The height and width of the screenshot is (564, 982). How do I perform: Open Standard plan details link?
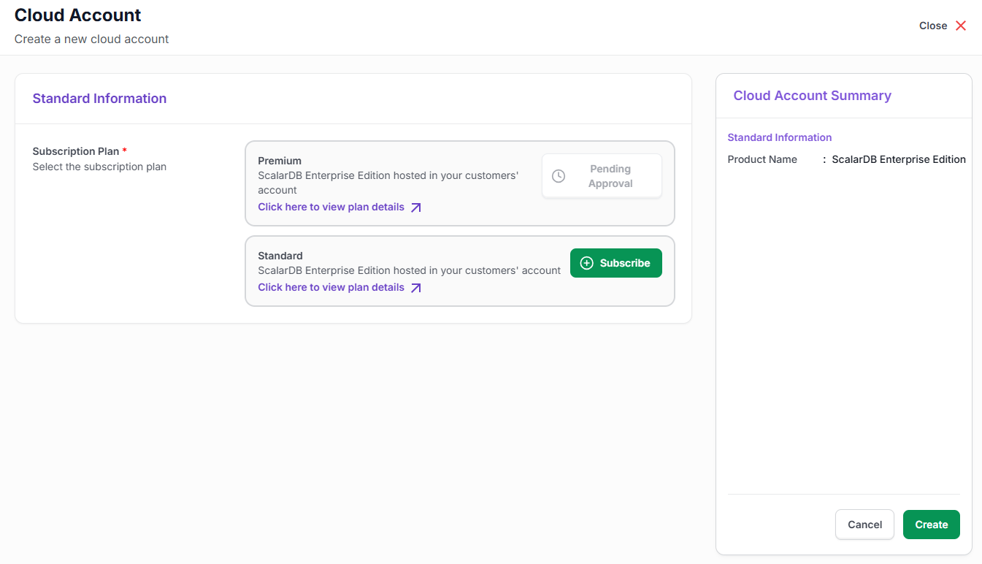click(330, 287)
